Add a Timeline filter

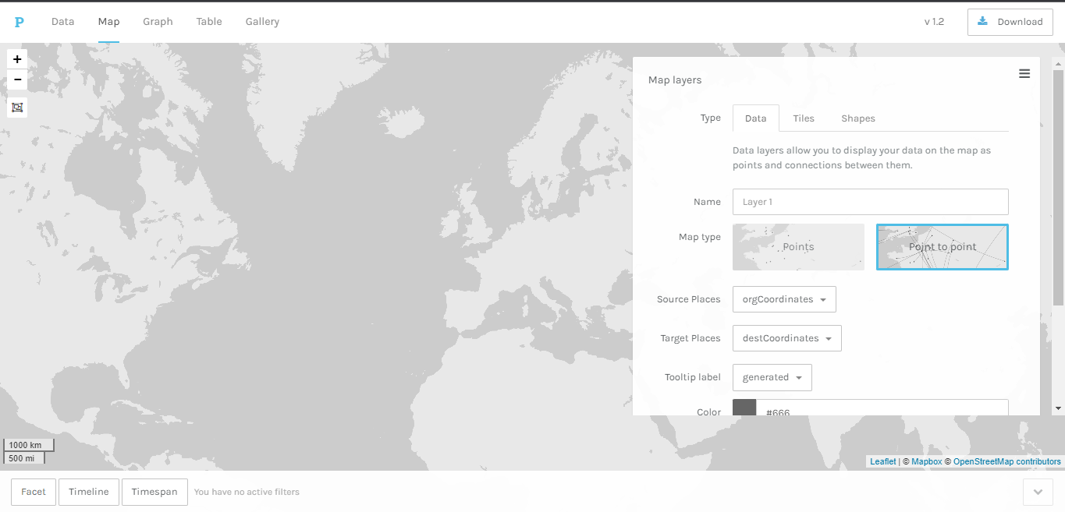89,492
